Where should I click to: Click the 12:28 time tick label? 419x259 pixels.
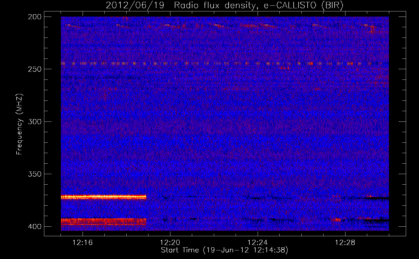click(x=345, y=243)
